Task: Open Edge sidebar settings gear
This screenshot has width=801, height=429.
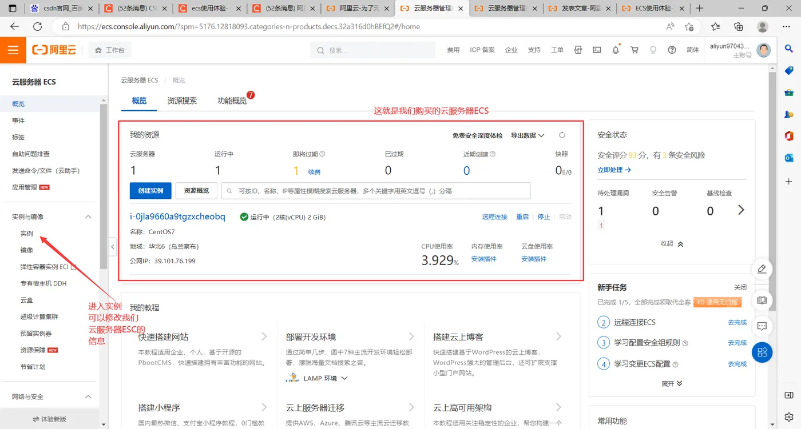Action: (x=789, y=416)
